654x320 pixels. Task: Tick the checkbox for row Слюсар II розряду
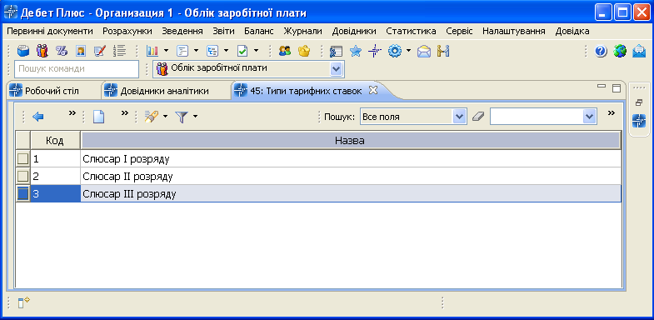(x=23, y=177)
